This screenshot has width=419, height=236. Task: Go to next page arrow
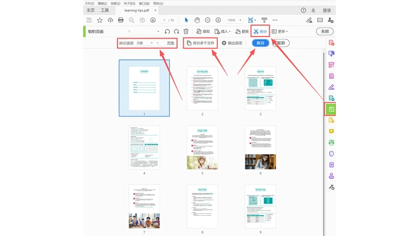point(153,20)
